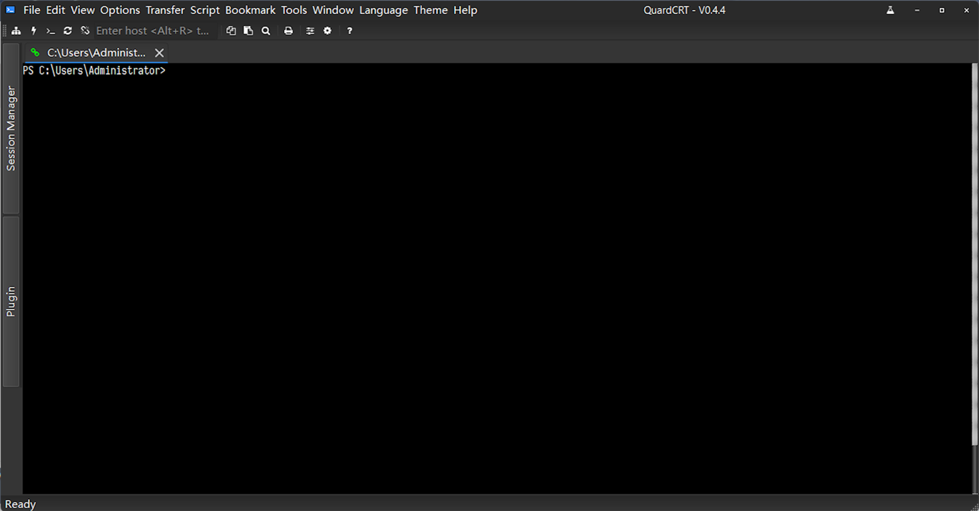979x511 pixels.
Task: Start a Quick Connect via the lightning icon
Action: 33,30
